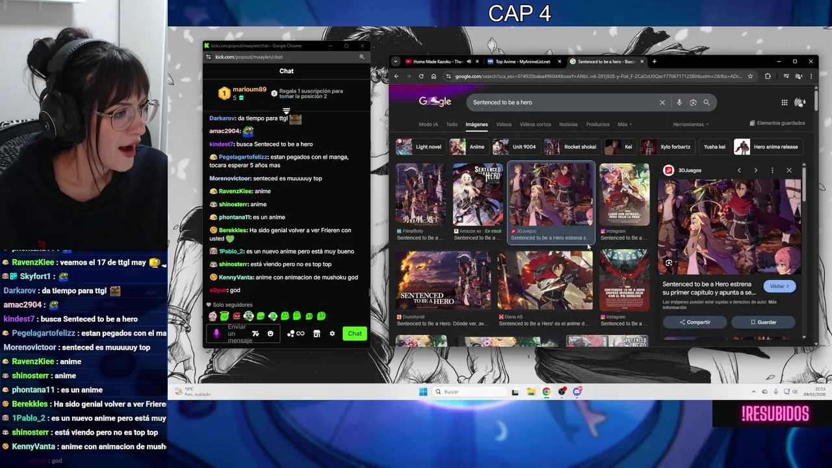Open more options in image preview panel
This screenshot has height=468, width=832.
click(x=772, y=170)
